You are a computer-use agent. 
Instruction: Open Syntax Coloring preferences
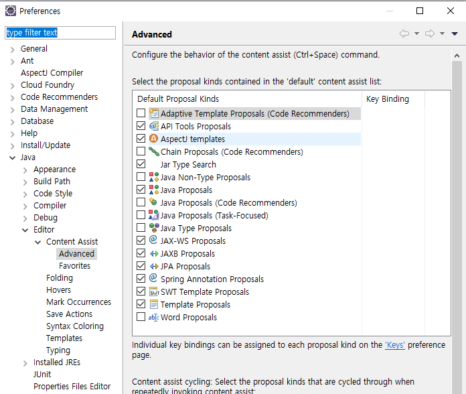click(x=75, y=326)
